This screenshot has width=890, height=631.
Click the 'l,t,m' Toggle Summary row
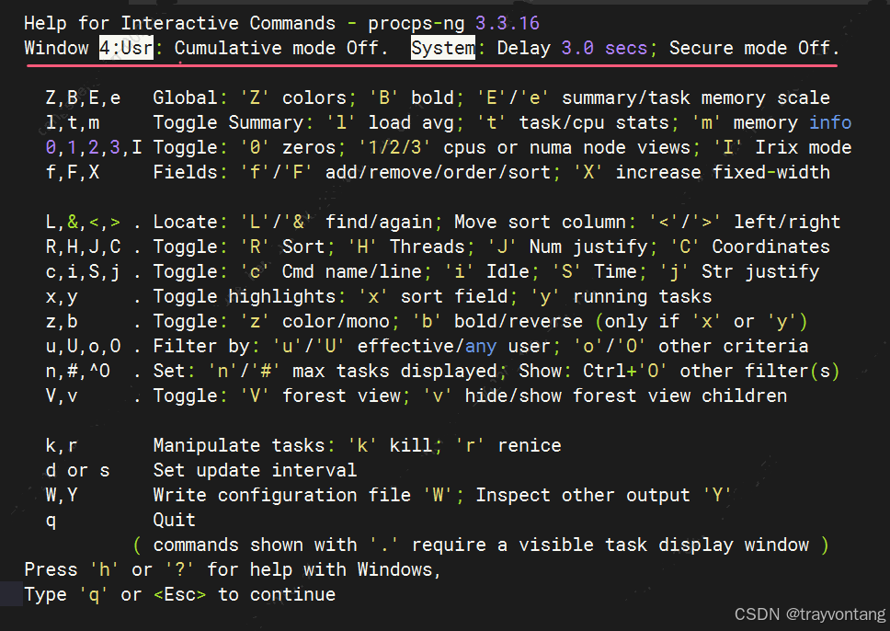coord(449,122)
